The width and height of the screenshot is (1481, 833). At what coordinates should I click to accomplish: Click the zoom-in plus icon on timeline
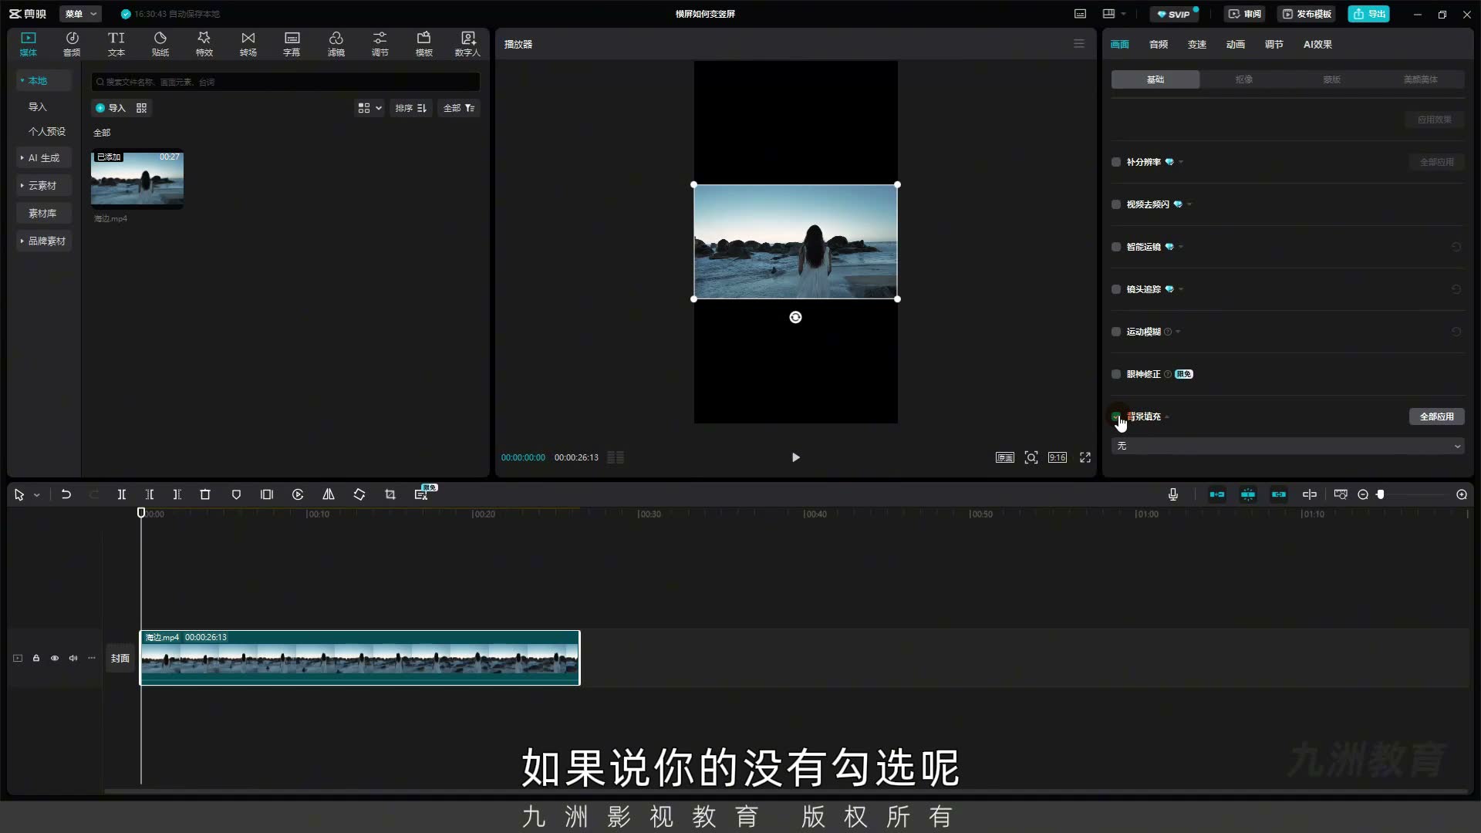tap(1462, 494)
